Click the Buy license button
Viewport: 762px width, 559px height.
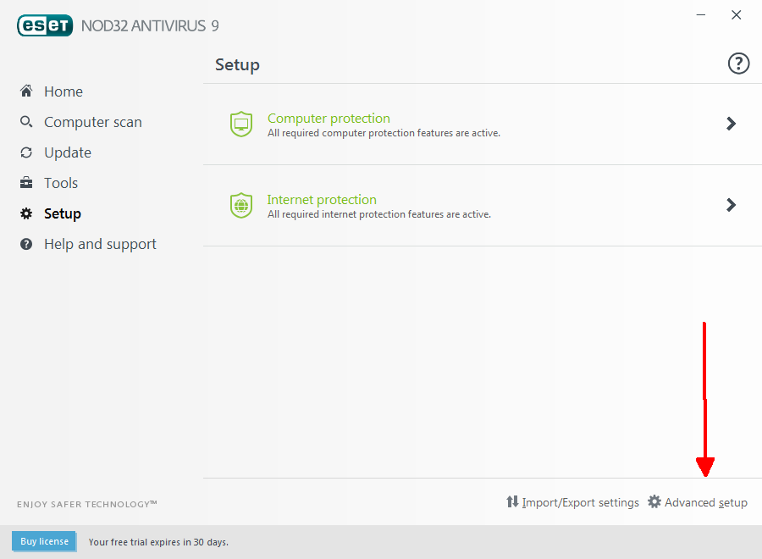click(x=44, y=541)
